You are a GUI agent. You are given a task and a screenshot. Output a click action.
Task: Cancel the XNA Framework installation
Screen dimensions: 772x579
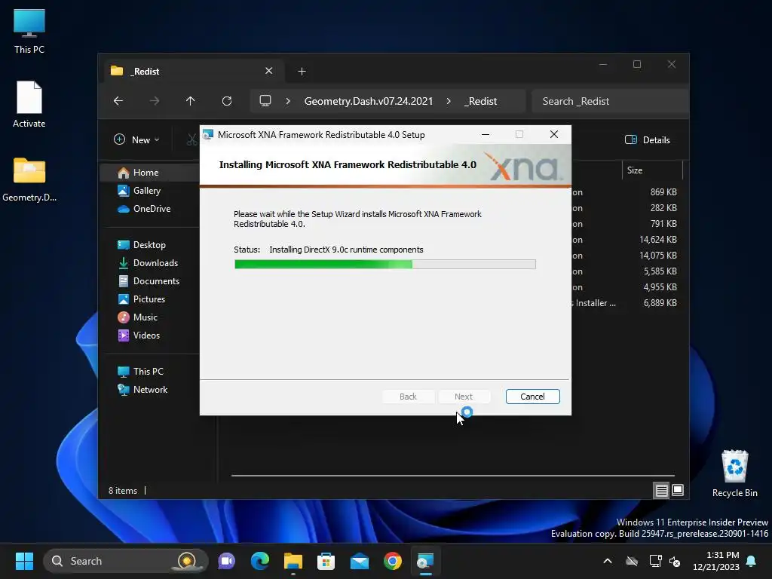click(532, 397)
